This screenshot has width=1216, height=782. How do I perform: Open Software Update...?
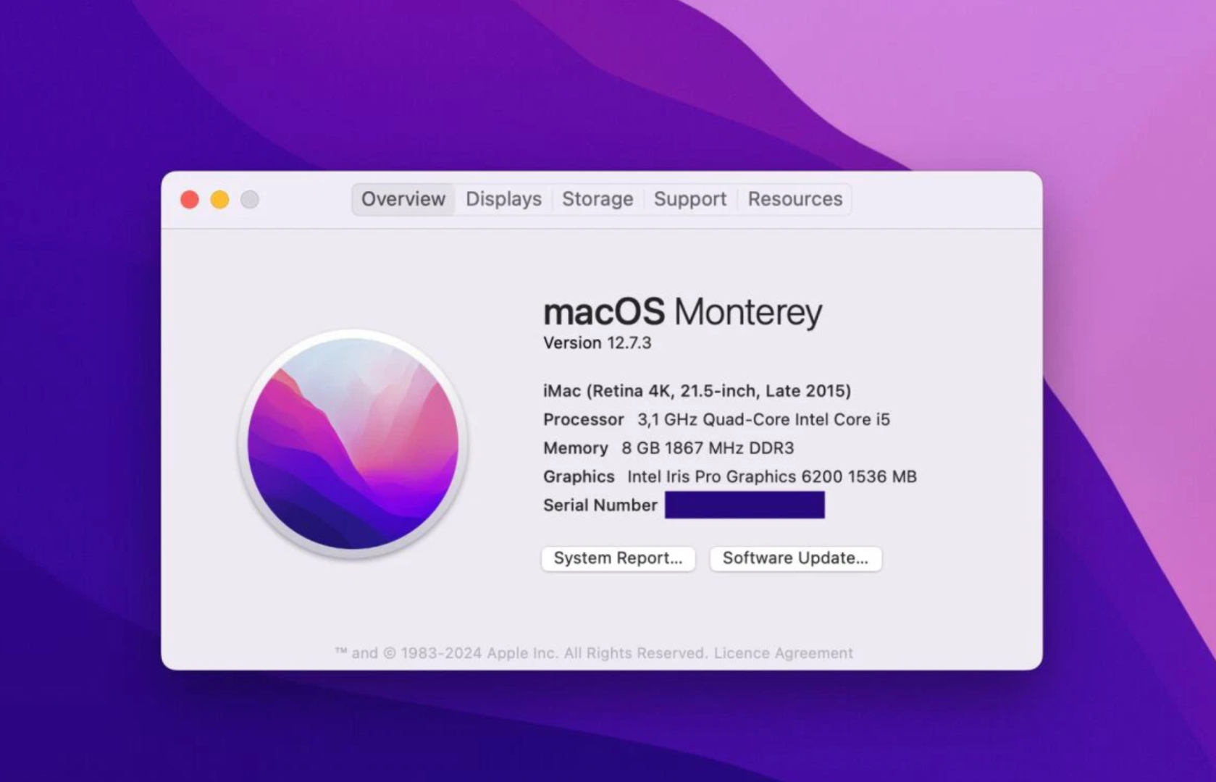(x=795, y=558)
